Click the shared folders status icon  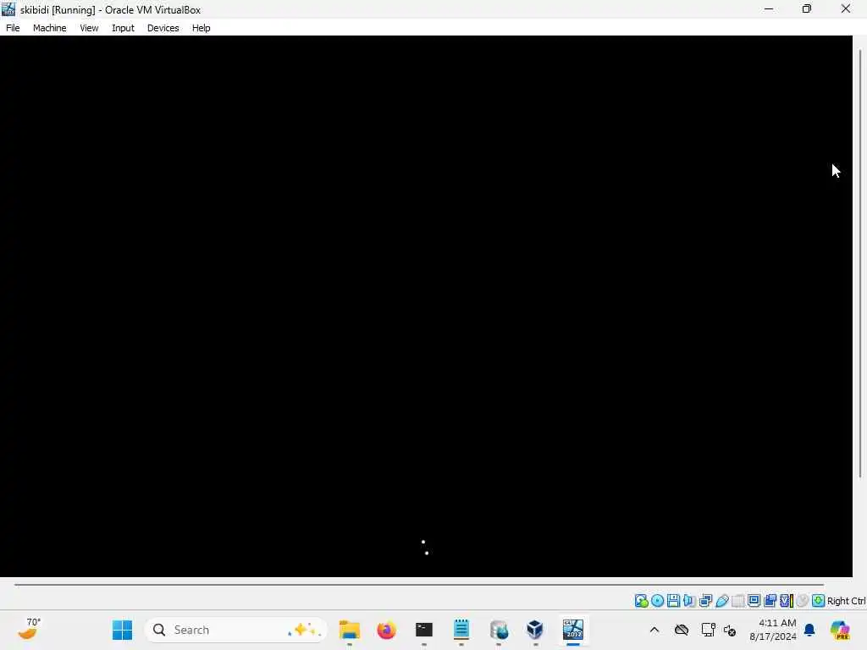point(738,601)
